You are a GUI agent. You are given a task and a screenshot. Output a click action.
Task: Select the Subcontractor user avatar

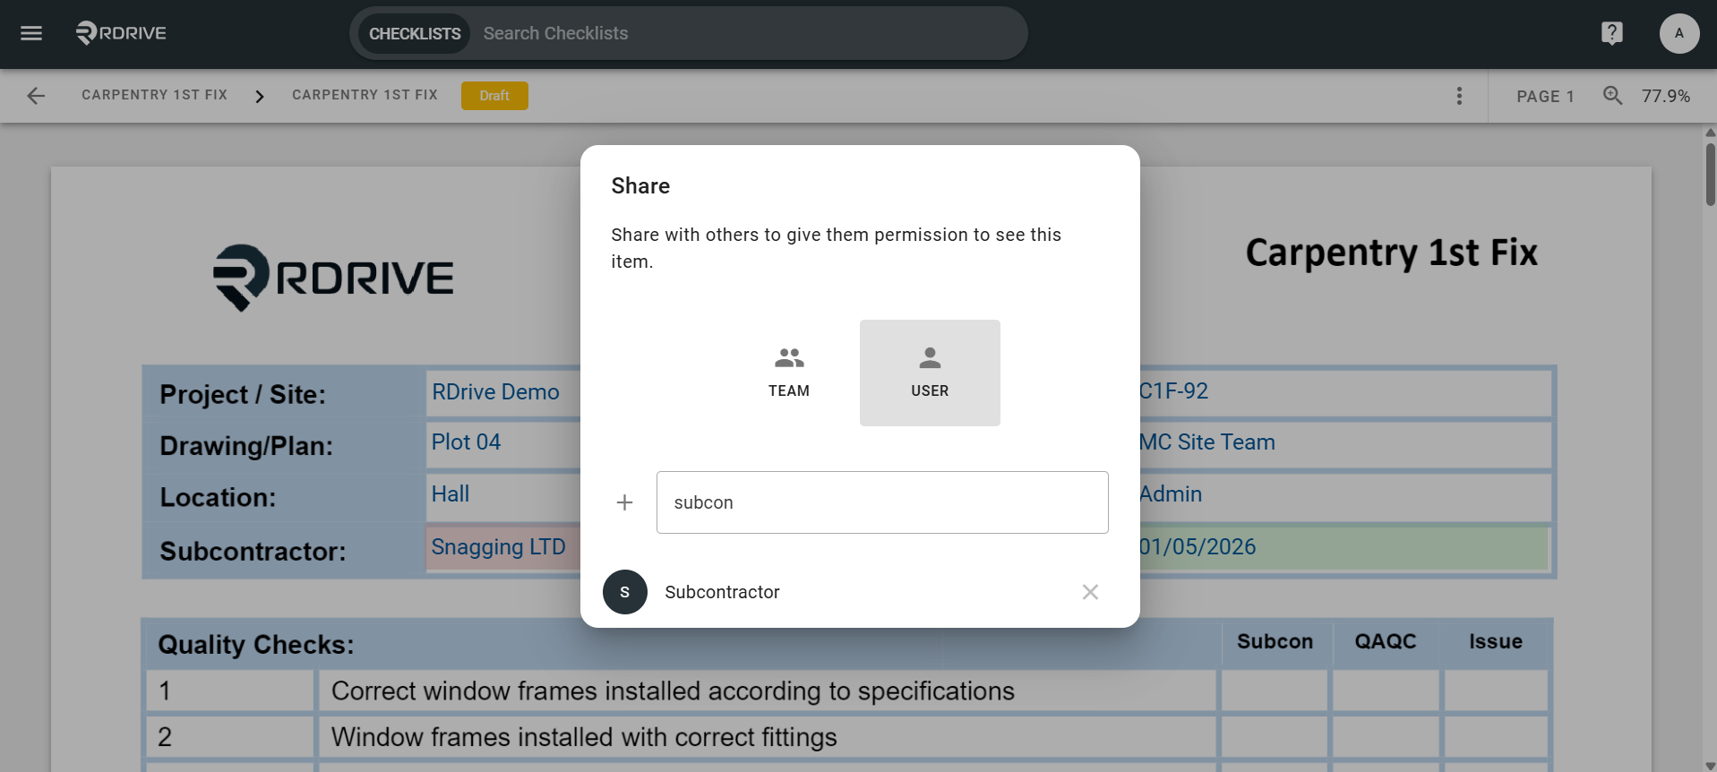coord(625,592)
